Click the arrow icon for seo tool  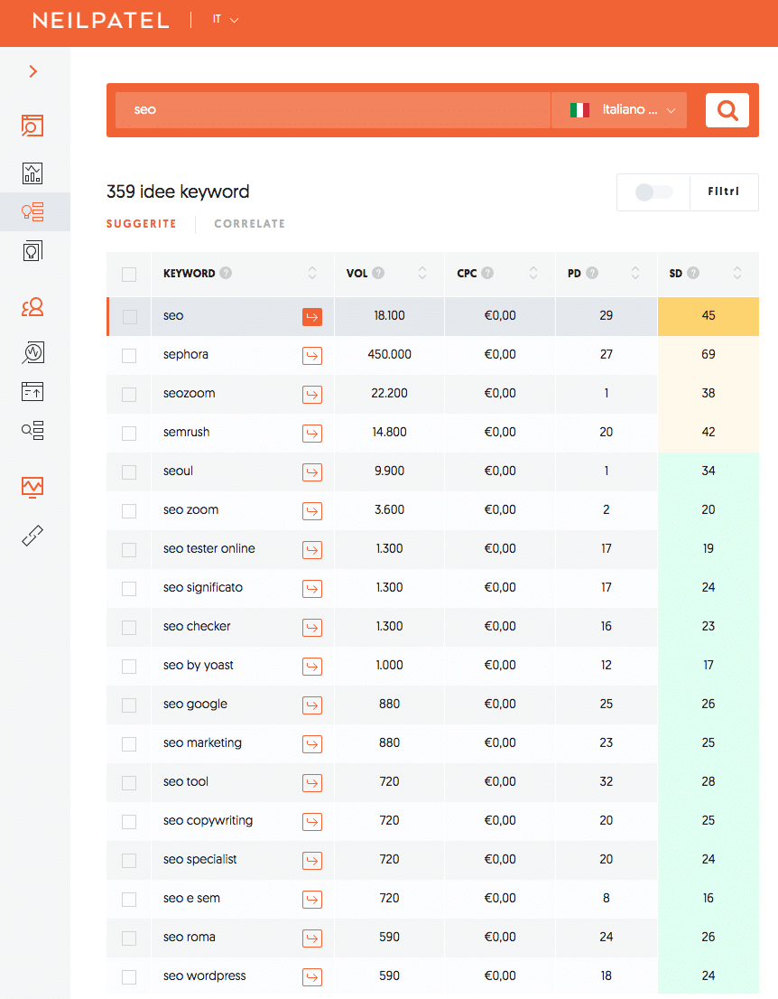(312, 783)
